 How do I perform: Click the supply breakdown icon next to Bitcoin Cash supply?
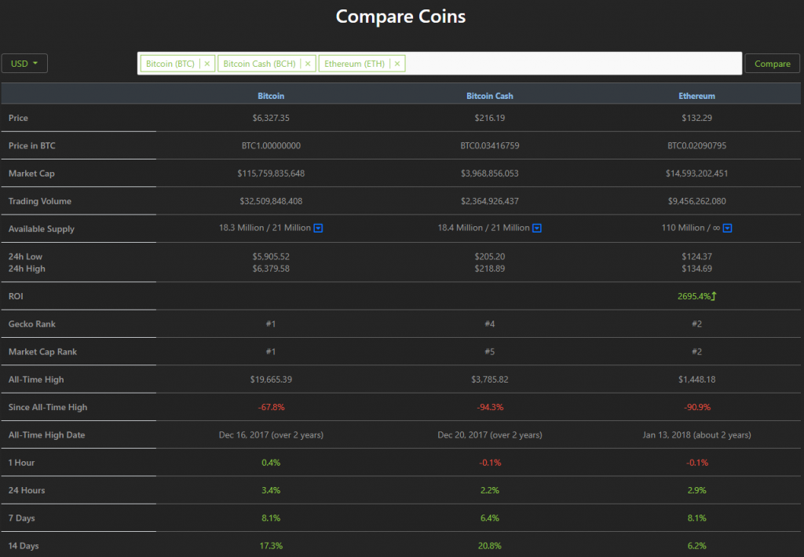[536, 228]
